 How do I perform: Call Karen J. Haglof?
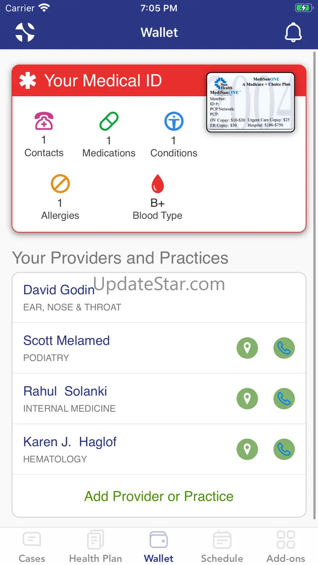(x=284, y=449)
